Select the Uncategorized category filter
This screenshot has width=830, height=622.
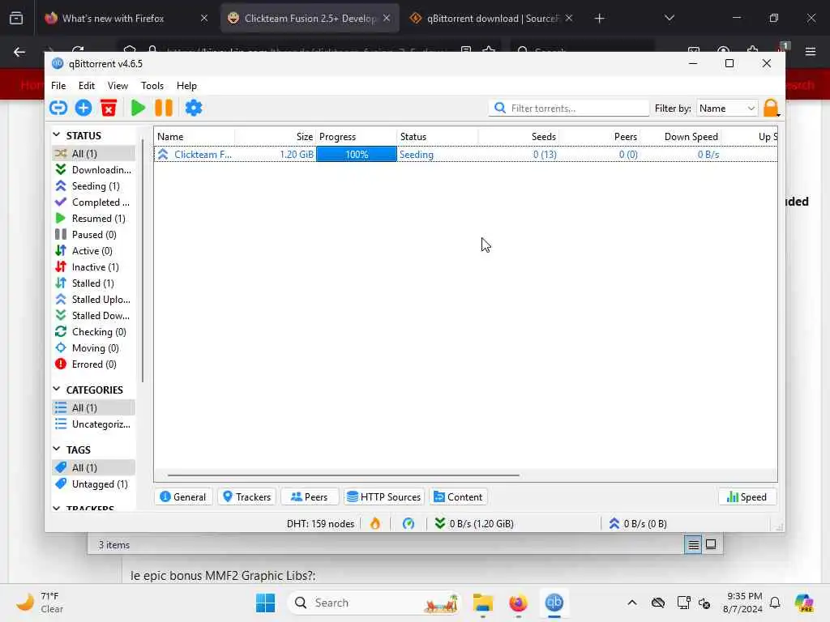pos(94,424)
